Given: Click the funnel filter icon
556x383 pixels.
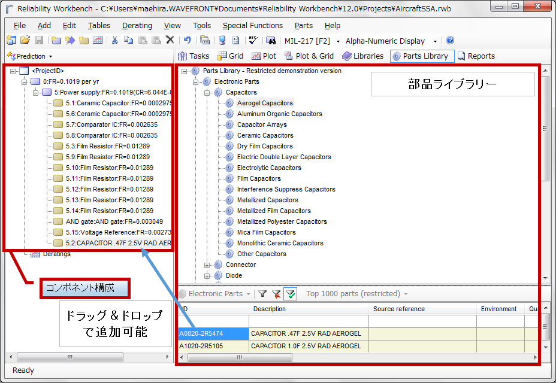Looking at the screenshot, I should click(x=262, y=294).
